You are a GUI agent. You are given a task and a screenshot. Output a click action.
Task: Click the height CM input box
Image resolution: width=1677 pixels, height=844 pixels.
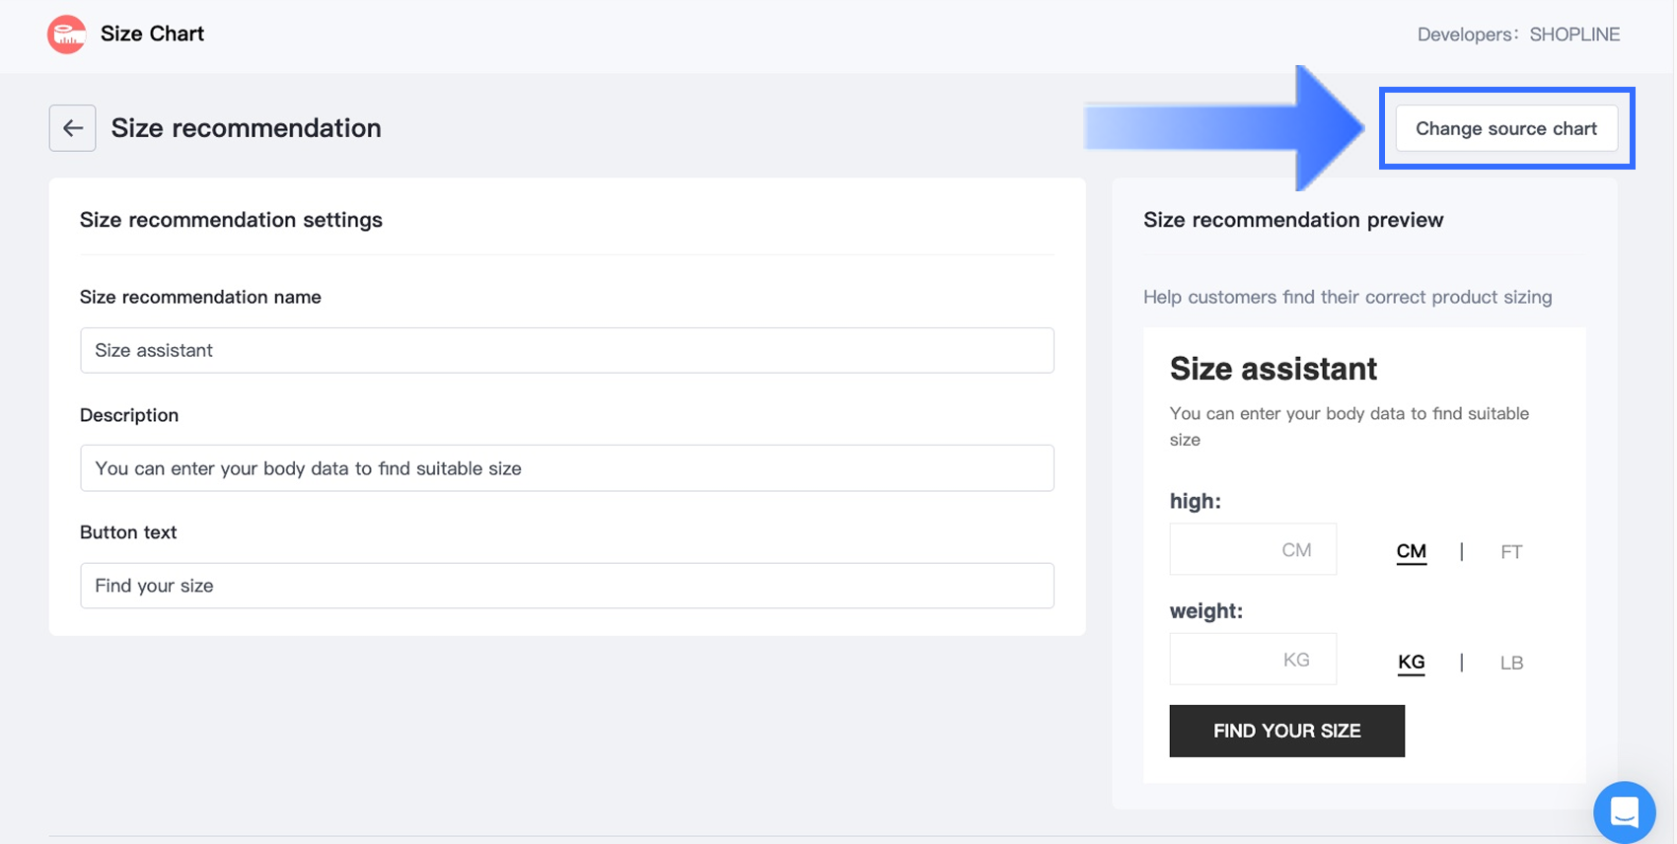(x=1253, y=549)
